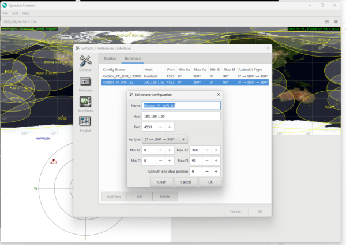Decrease the Min El value
The width and height of the screenshot is (346, 245).
click(161, 161)
